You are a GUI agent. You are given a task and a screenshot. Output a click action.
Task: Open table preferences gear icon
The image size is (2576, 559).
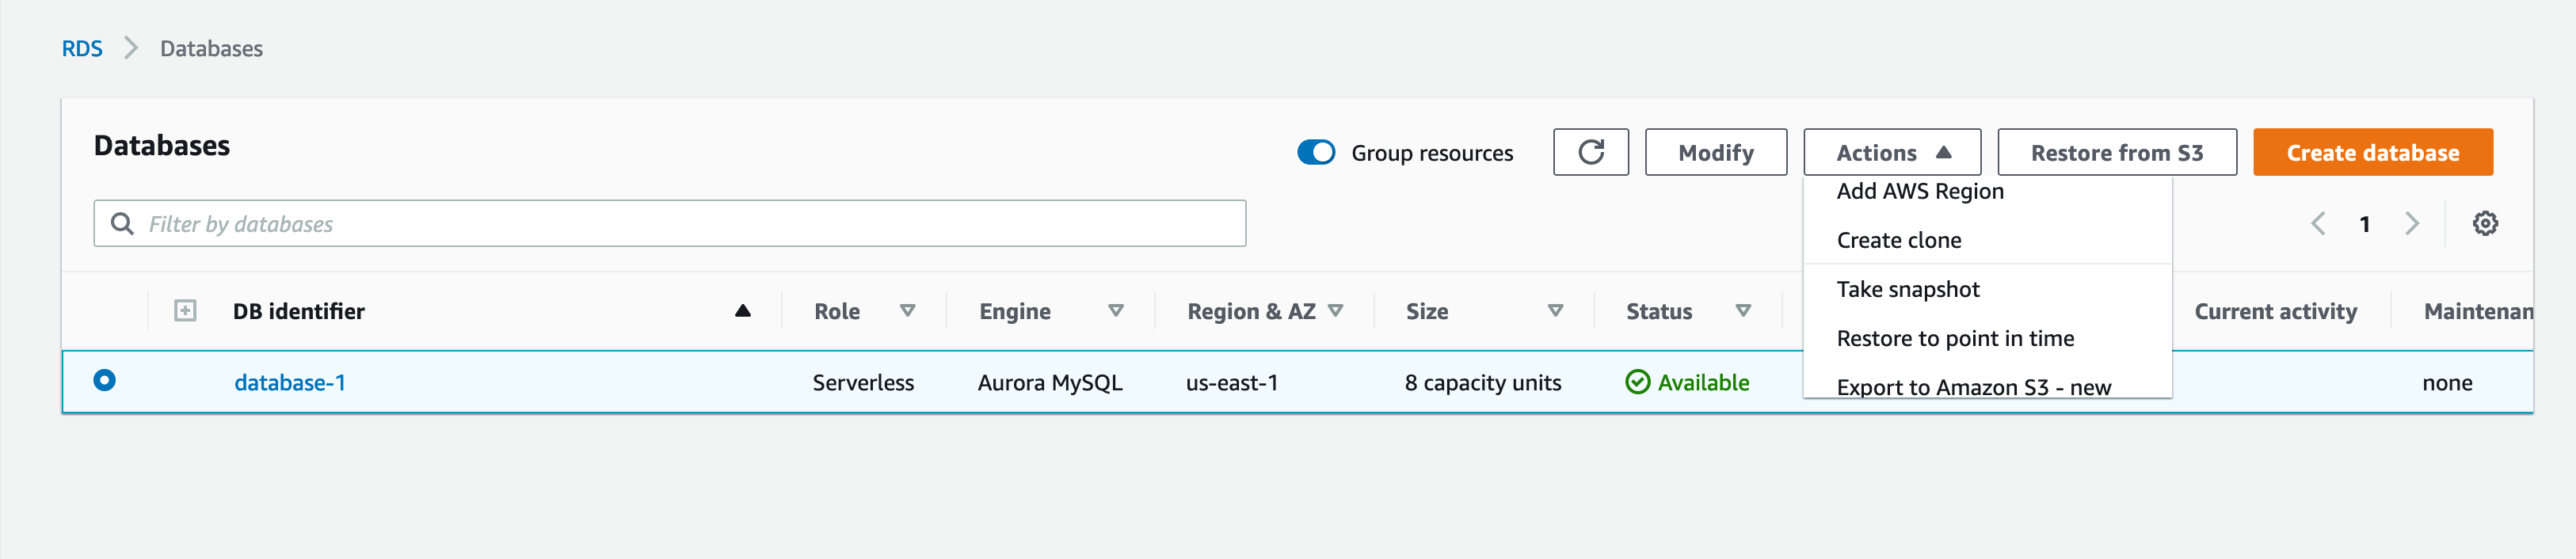coord(2485,223)
